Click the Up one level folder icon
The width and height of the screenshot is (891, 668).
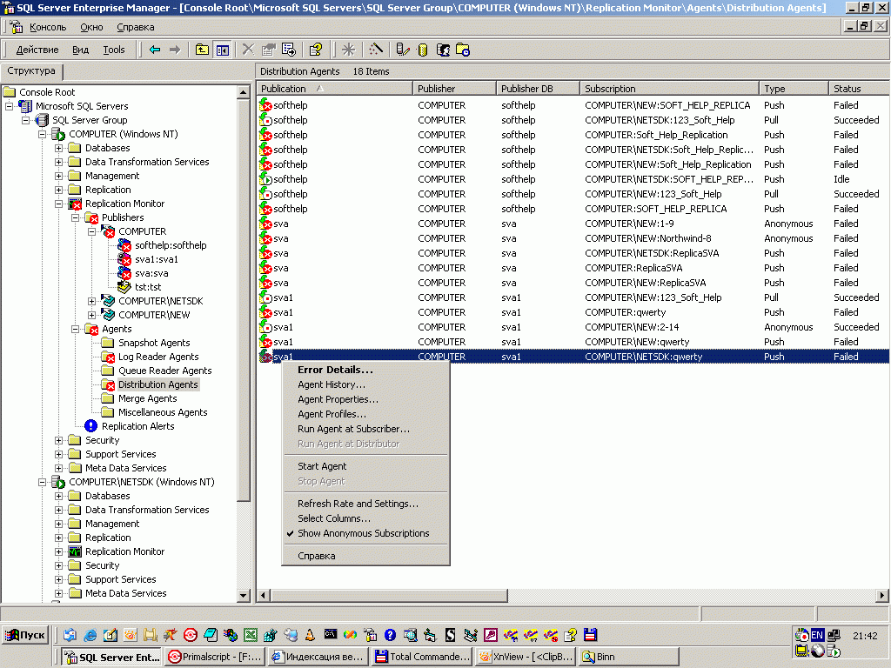click(x=202, y=50)
